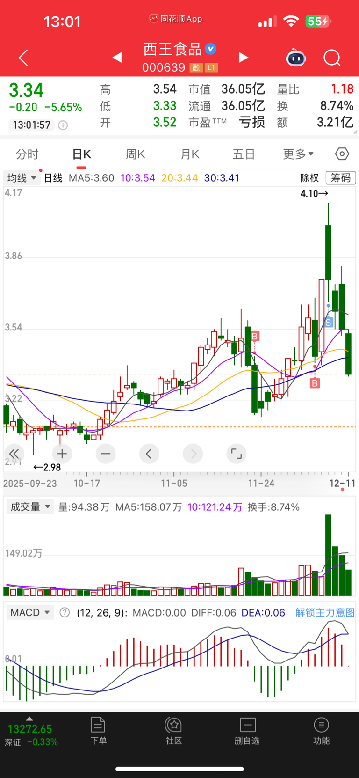Select 分时 intraday tab
Screen dimensions: 359x778
(27, 154)
